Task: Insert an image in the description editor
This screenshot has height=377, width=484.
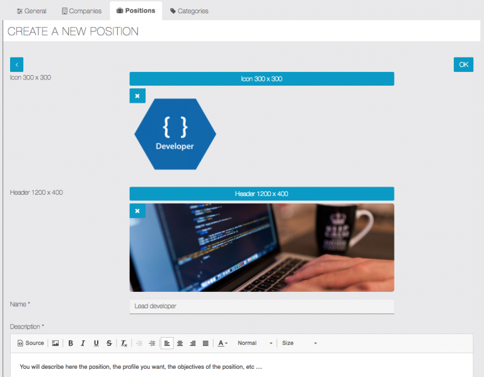Action: point(55,343)
